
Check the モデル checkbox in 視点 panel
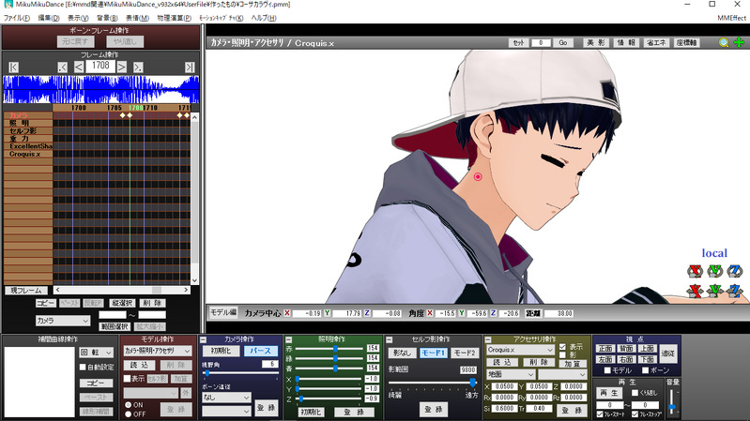(x=607, y=370)
